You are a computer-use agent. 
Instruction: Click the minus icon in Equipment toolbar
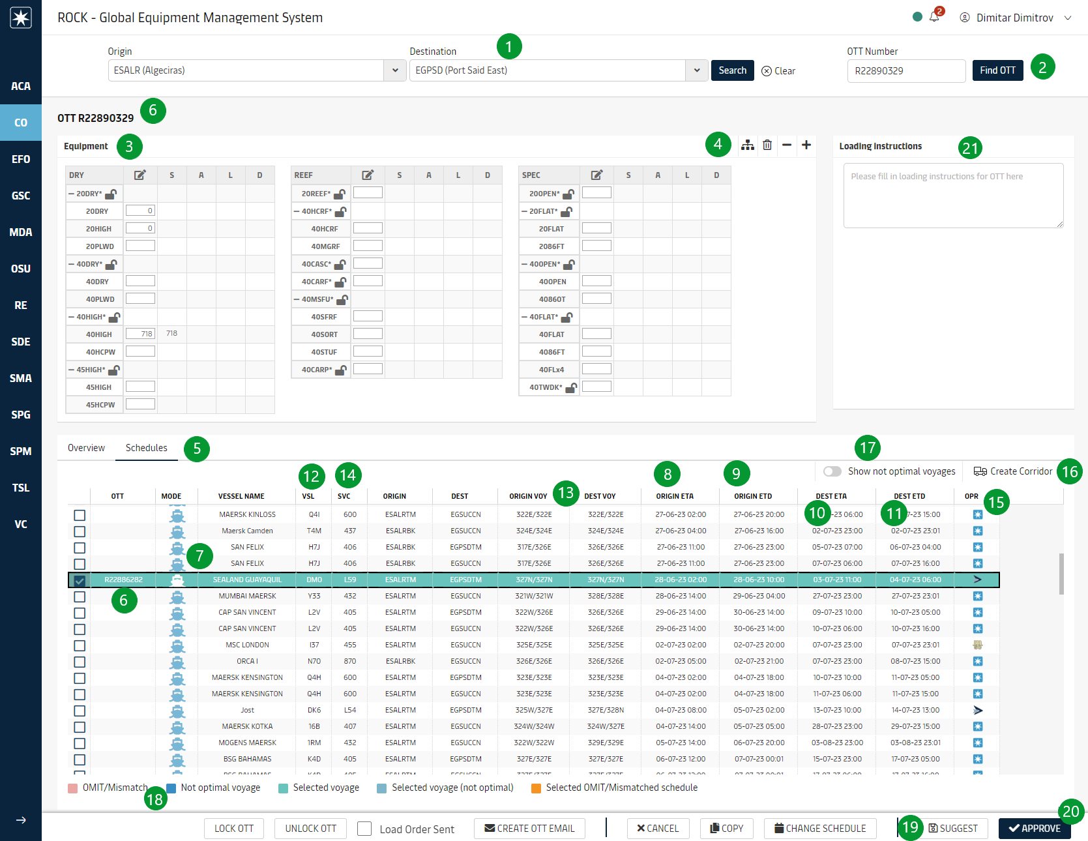pyautogui.click(x=787, y=145)
